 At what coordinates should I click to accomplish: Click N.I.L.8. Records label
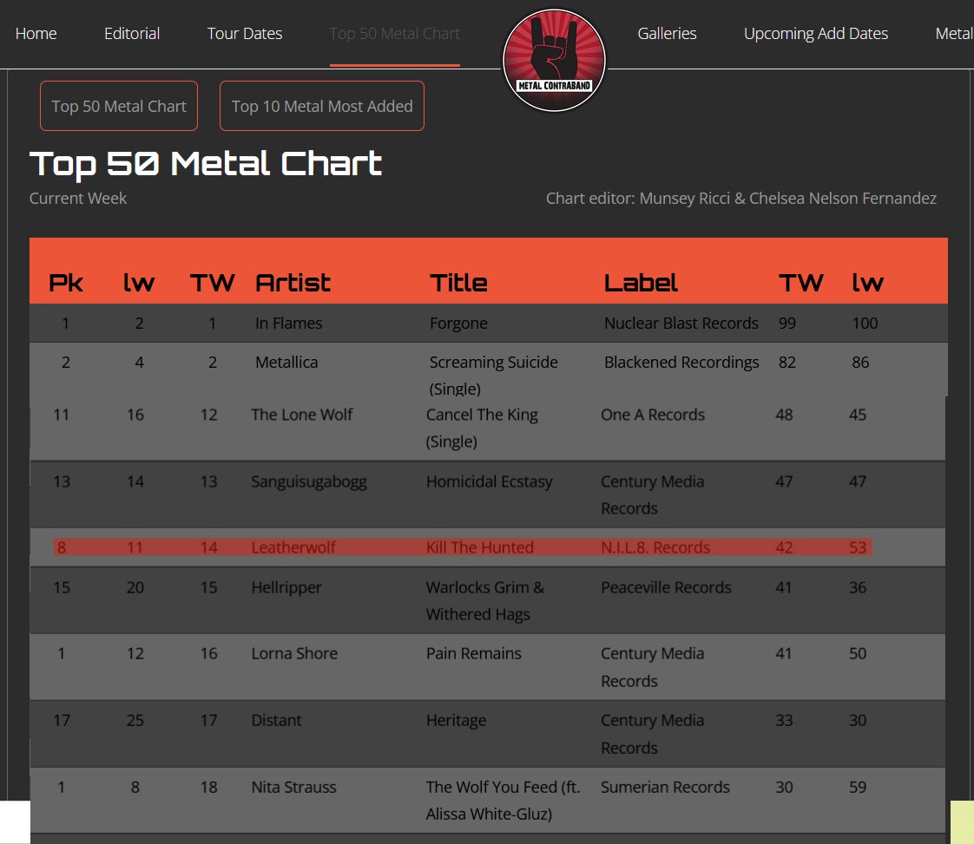655,547
